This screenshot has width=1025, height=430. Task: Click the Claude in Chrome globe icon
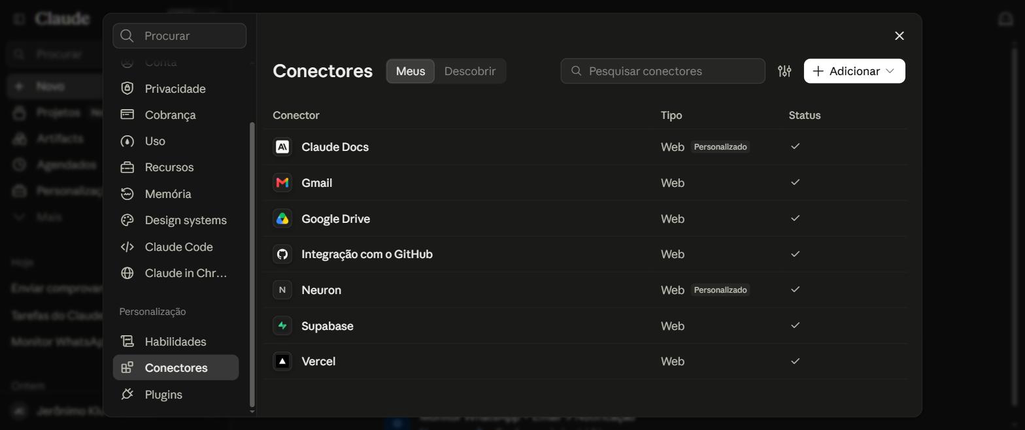pos(127,273)
